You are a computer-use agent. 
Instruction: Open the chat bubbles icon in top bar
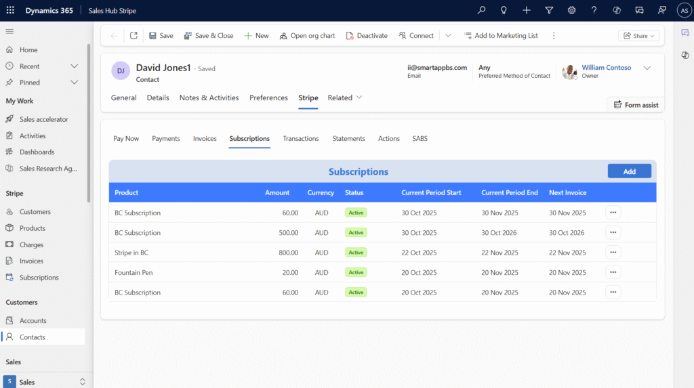639,10
